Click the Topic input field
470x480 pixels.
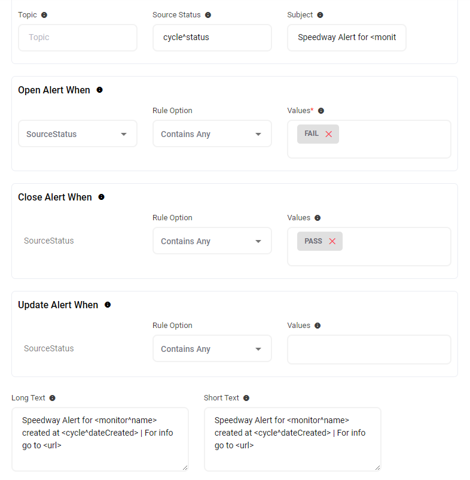(x=77, y=37)
